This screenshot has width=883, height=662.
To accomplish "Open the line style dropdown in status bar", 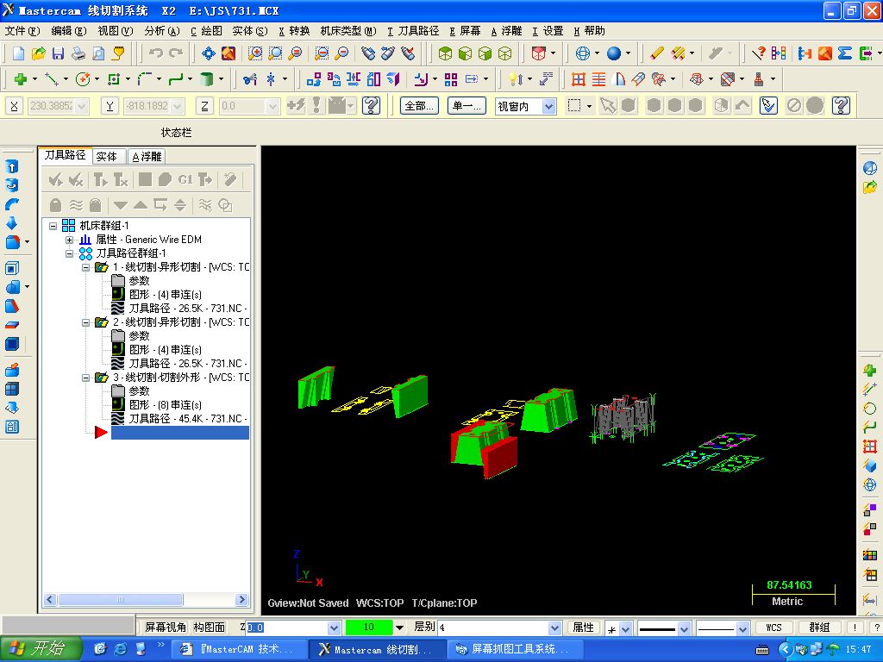I will click(x=684, y=628).
